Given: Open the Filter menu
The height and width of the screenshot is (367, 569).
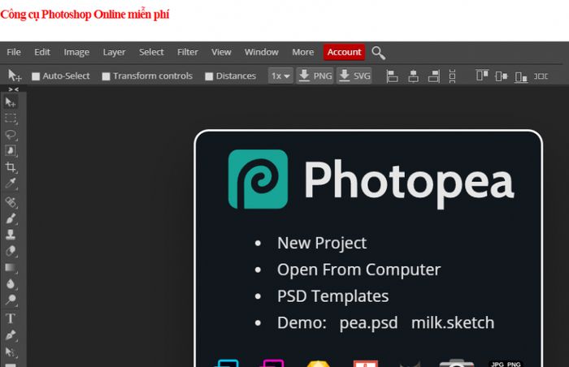Looking at the screenshot, I should [188, 52].
